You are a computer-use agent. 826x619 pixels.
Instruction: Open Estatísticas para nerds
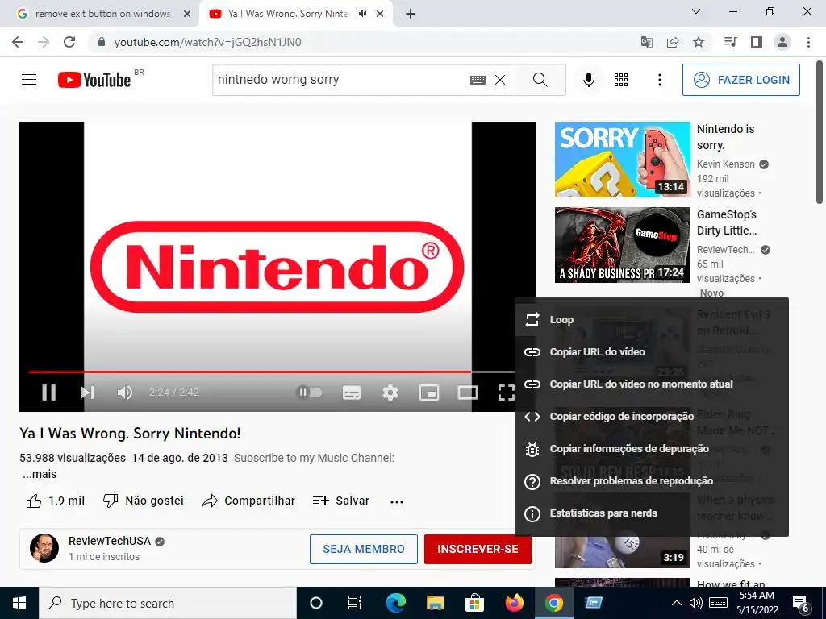pyautogui.click(x=652, y=513)
